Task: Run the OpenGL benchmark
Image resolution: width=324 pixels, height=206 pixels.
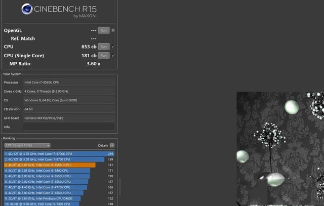Action: pos(104,30)
